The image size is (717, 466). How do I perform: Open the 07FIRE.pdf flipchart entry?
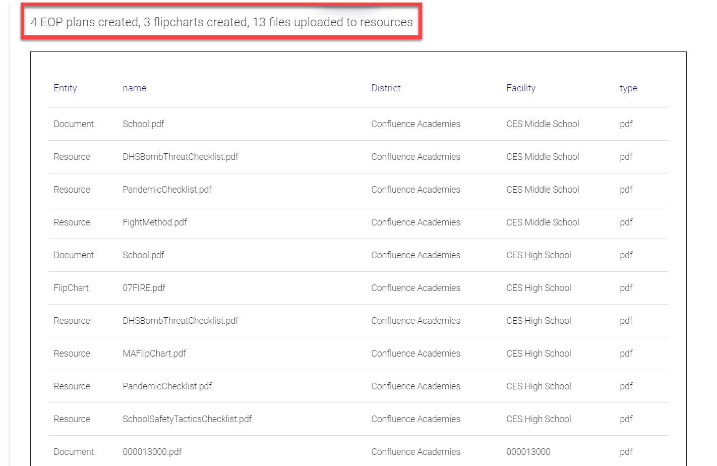pyautogui.click(x=144, y=288)
